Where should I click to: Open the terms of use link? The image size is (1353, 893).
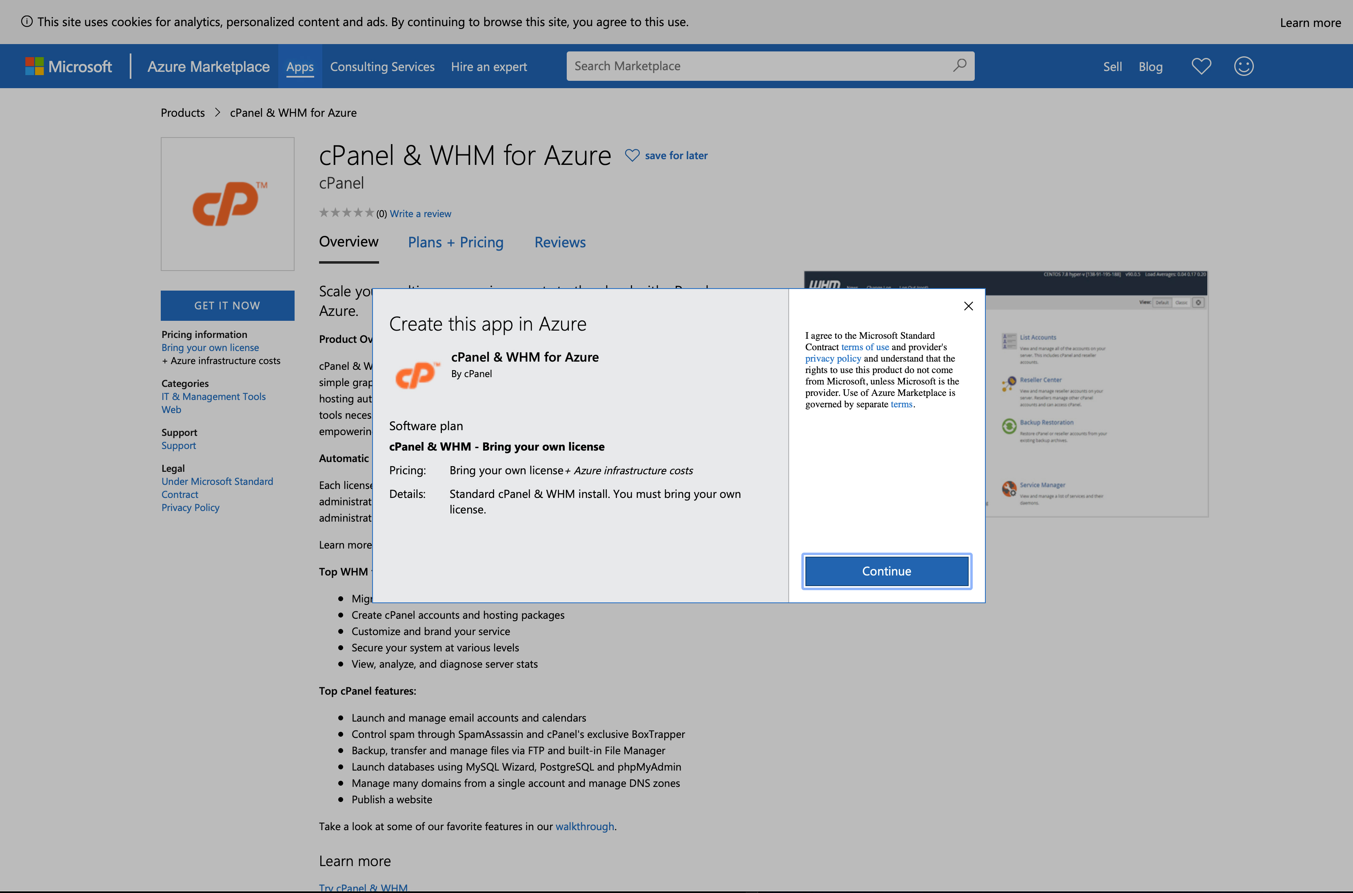click(x=865, y=347)
